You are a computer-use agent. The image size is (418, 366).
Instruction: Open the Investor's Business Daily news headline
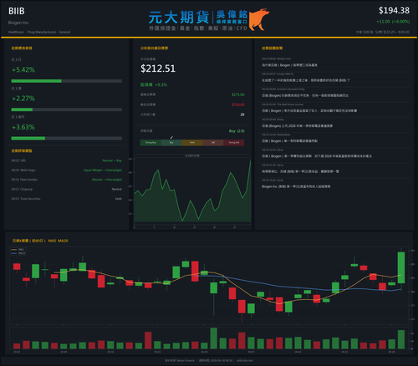point(305,95)
